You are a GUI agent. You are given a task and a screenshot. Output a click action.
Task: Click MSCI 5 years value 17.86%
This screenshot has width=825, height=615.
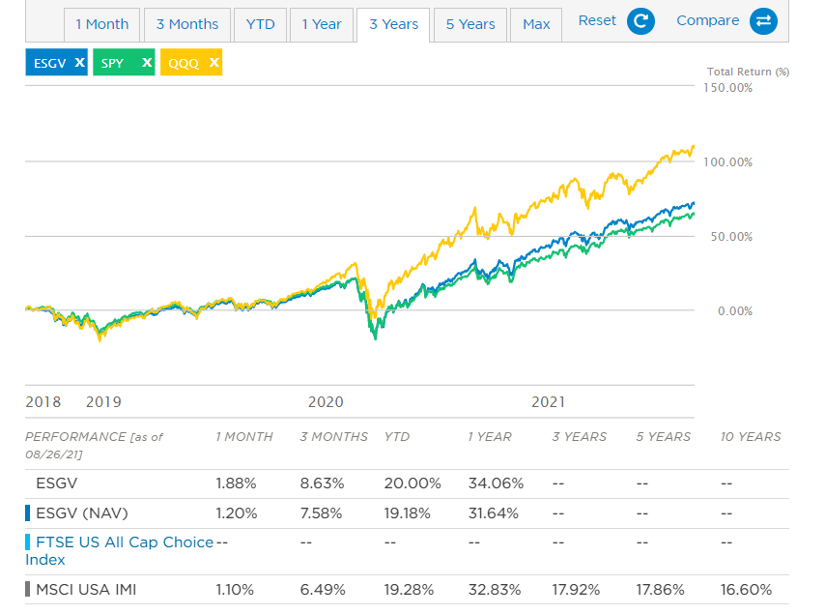click(661, 589)
